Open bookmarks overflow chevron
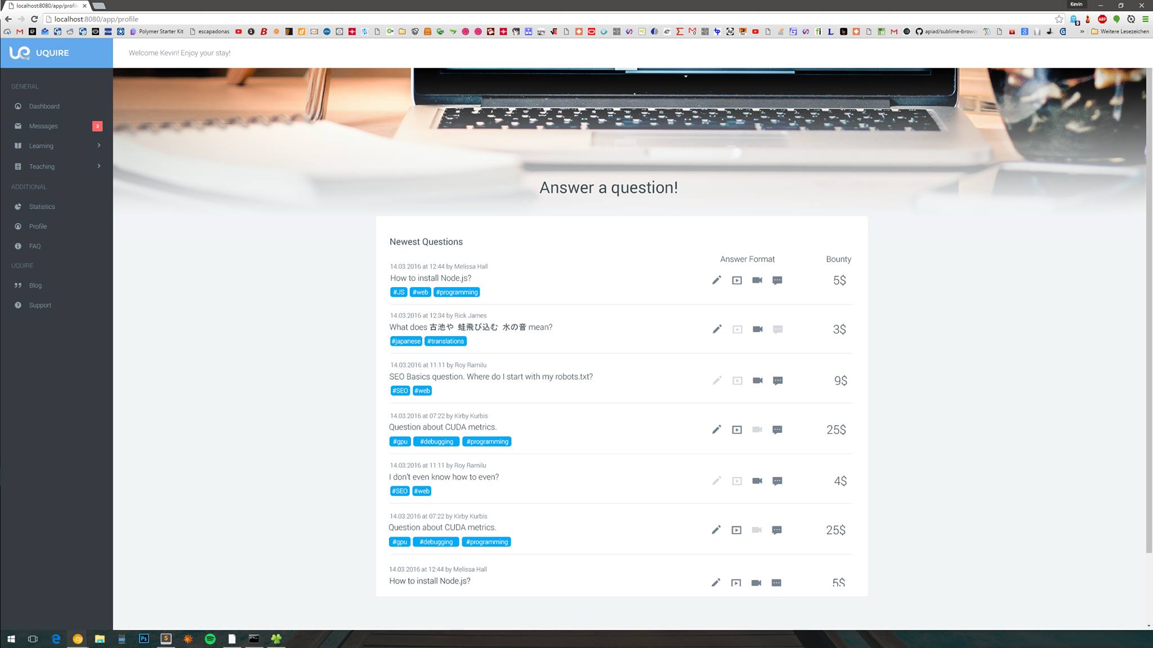The height and width of the screenshot is (648, 1153). pyautogui.click(x=1082, y=32)
